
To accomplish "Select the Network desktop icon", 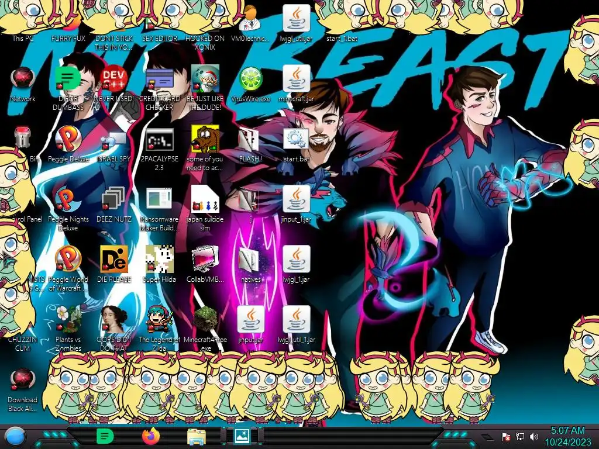I will [23, 79].
